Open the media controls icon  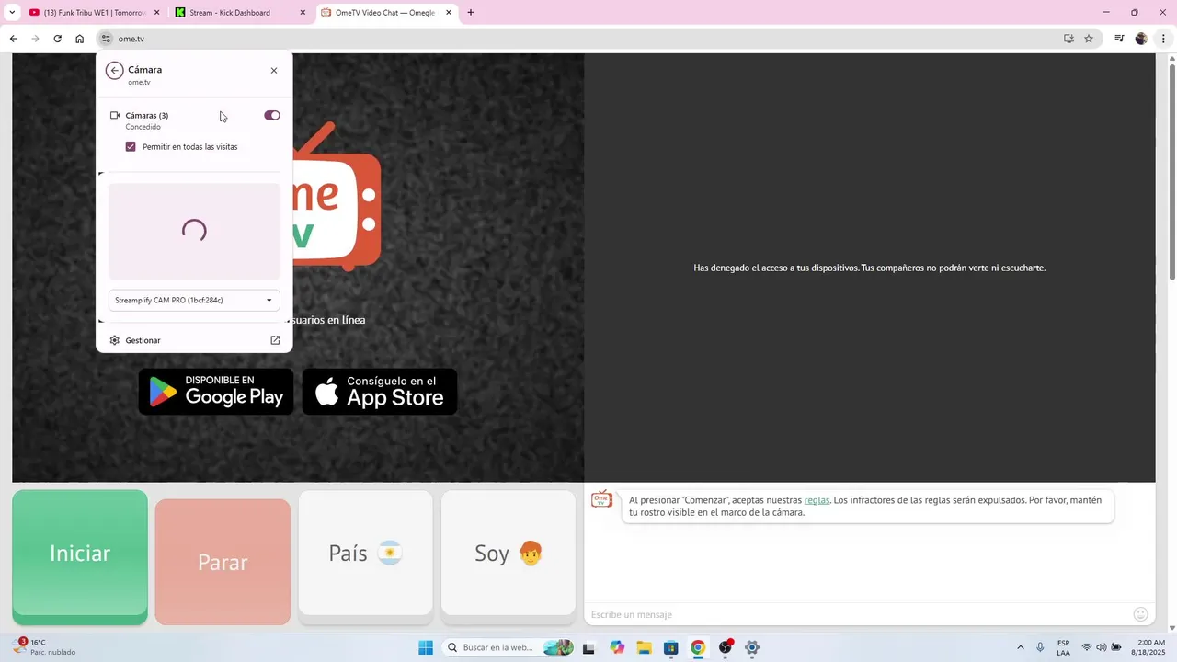(x=1119, y=39)
